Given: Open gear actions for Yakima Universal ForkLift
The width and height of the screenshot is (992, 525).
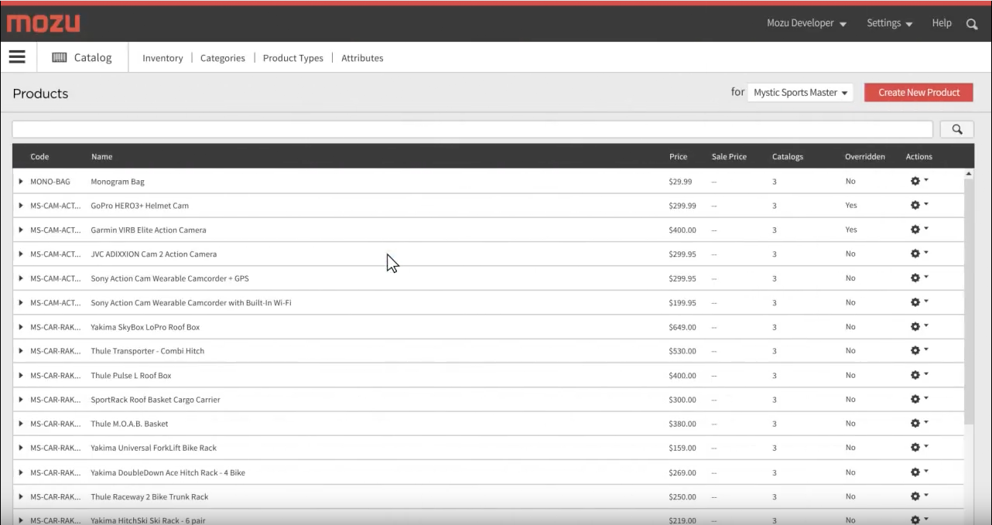Looking at the screenshot, I should 919,447.
